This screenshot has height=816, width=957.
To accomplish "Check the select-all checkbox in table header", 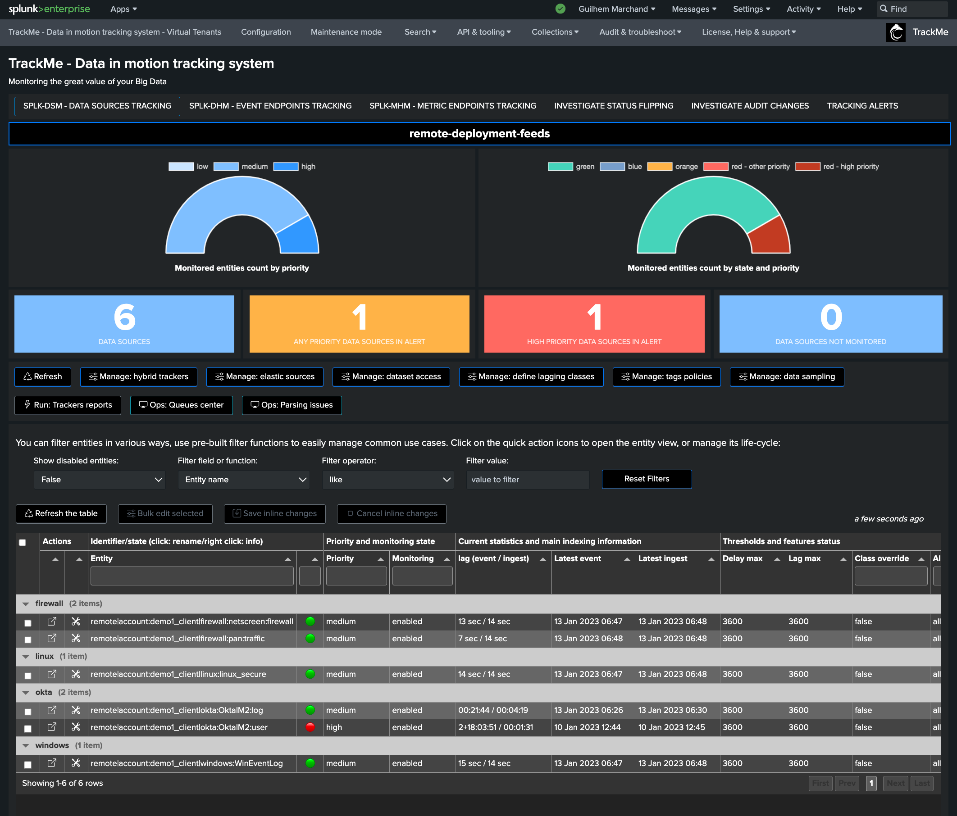I will point(22,542).
